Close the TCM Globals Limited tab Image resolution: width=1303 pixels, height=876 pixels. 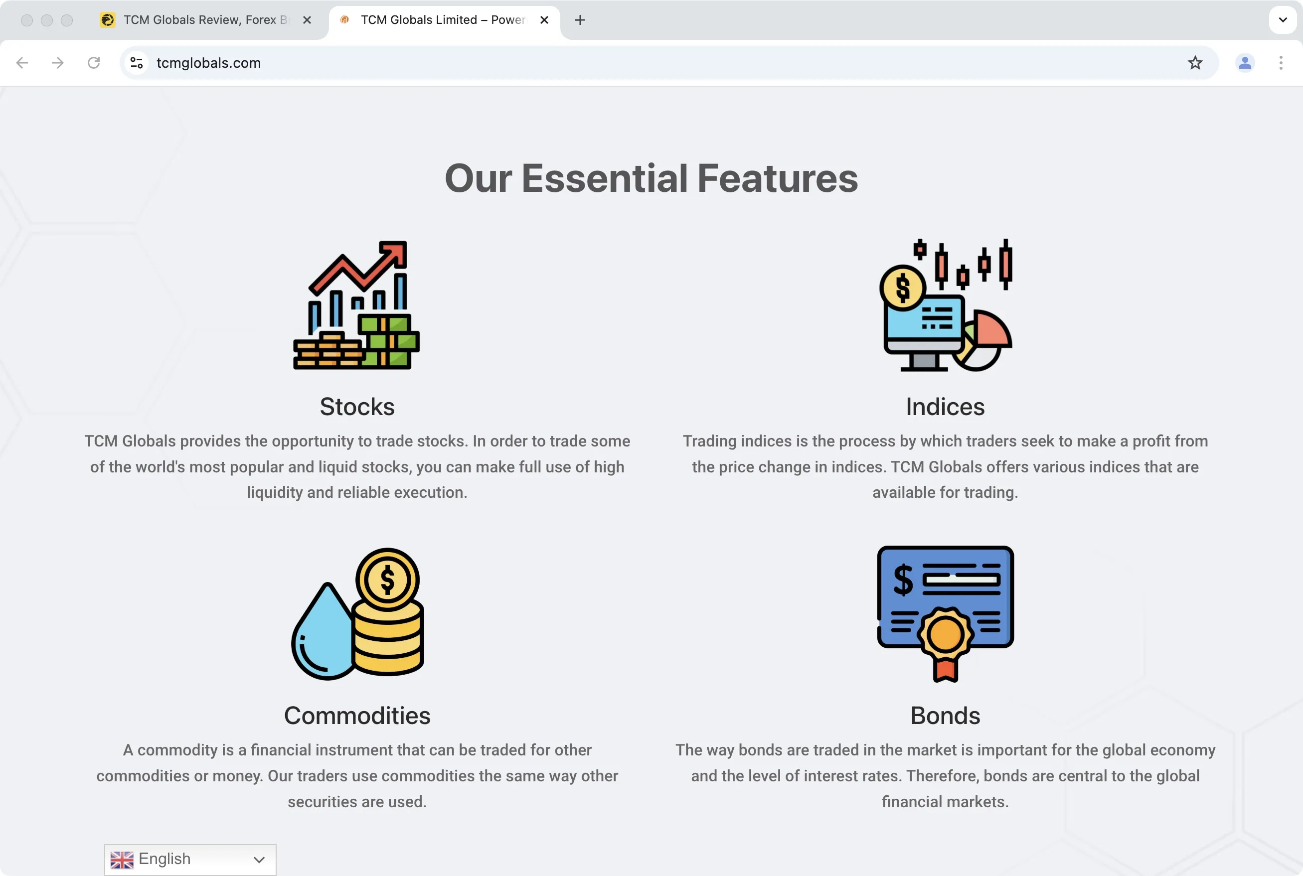(544, 20)
